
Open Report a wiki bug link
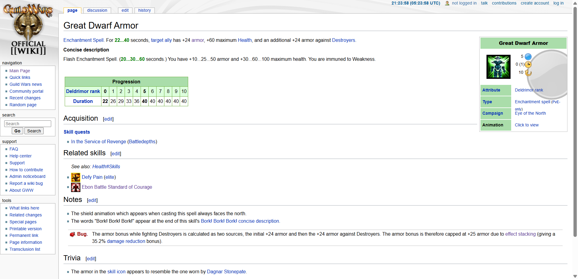(x=26, y=183)
